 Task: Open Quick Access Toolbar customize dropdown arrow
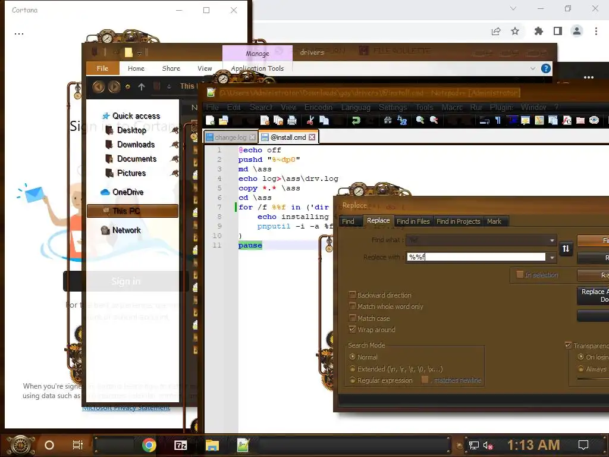139,53
